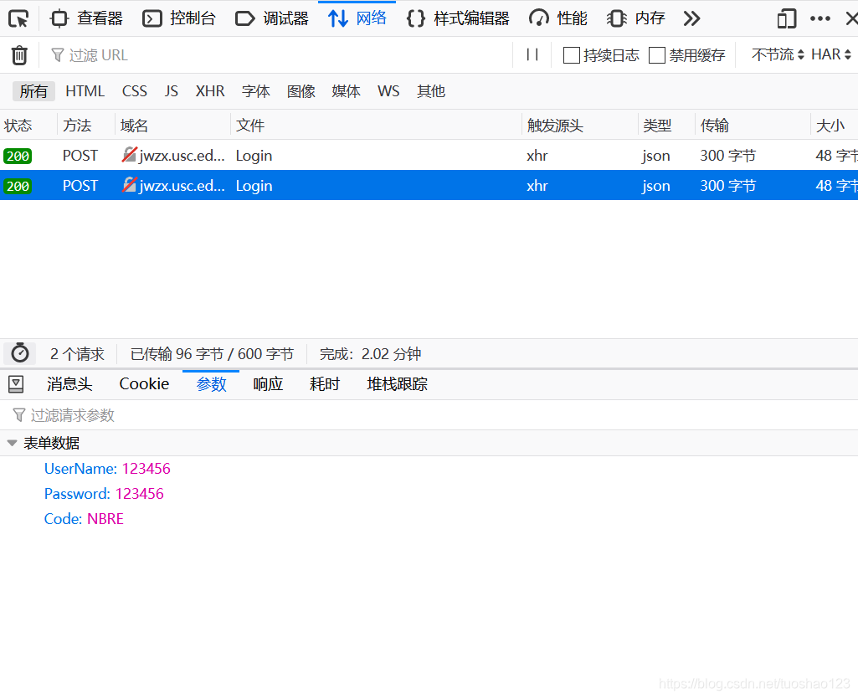Image resolution: width=858 pixels, height=699 pixels.
Task: Open the Cookie details tab
Action: [144, 384]
